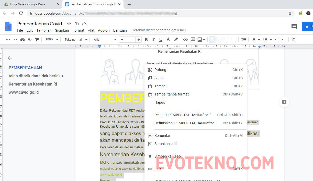Viewport: 313px width, 181px height.
Task: Click the font size input box
Action: pos(130,40)
